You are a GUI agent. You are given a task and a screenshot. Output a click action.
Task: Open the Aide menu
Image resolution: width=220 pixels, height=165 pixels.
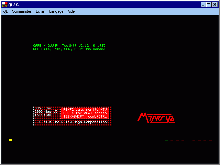click(x=71, y=11)
